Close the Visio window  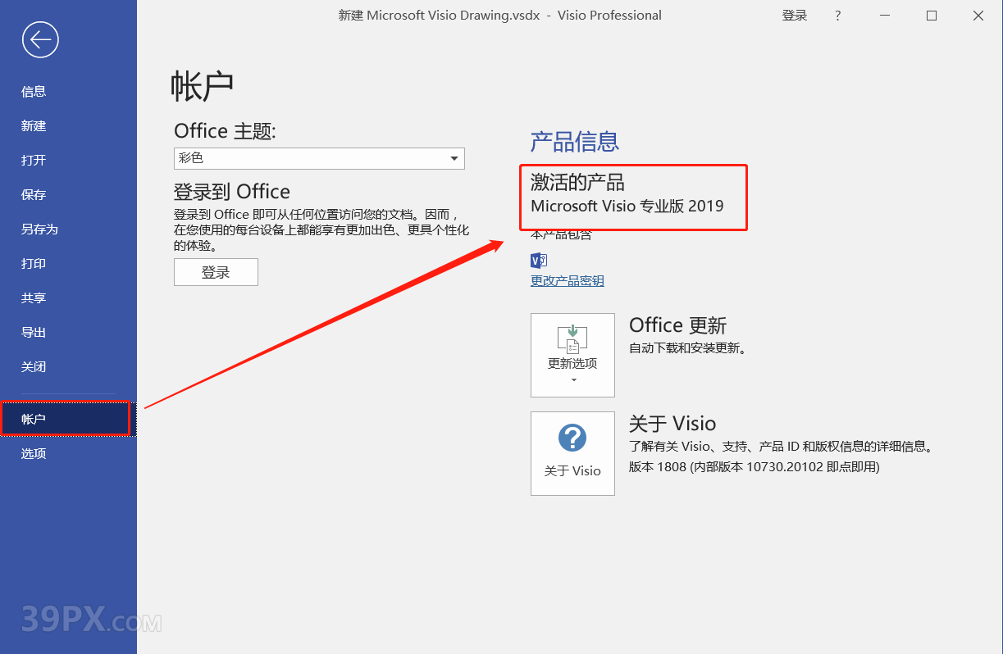(x=978, y=16)
